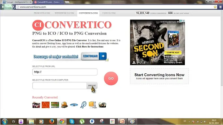
Task: Open the blue swirl letter recently converted icon
Action: pyautogui.click(x=83, y=105)
